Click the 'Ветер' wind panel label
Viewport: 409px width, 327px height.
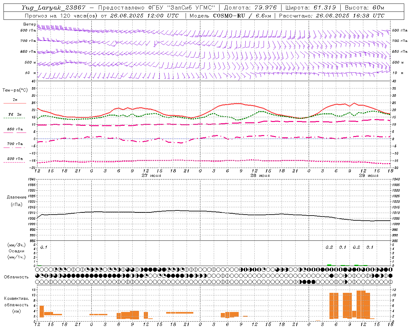tap(29, 24)
